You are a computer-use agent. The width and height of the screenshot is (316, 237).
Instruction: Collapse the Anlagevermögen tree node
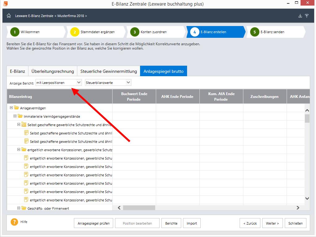point(11,108)
